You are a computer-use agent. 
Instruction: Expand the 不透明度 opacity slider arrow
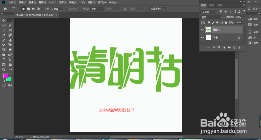(244, 17)
